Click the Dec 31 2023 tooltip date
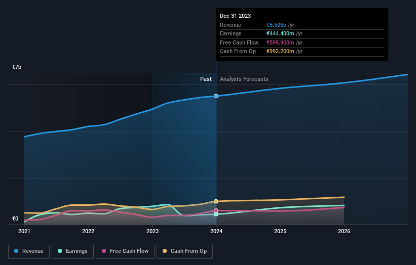Viewport: 416px width, 265px height. click(235, 16)
